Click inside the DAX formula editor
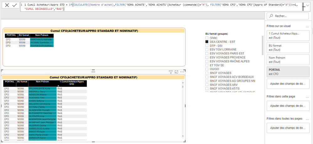The width and height of the screenshot is (313, 144). click(x=161, y=7)
